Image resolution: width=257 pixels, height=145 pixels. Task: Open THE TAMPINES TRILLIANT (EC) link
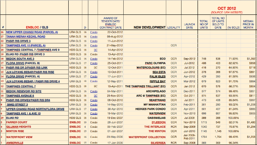coord(145,86)
